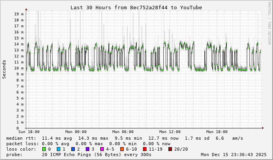Click the Mon 06:00 time axis label
273x160 pixels.
coord(123,132)
